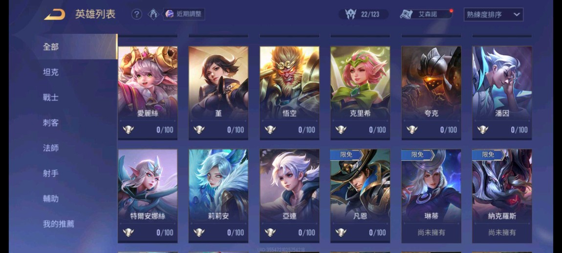Open the 近期調整 recent changes button
The width and height of the screenshot is (562, 253).
click(184, 14)
